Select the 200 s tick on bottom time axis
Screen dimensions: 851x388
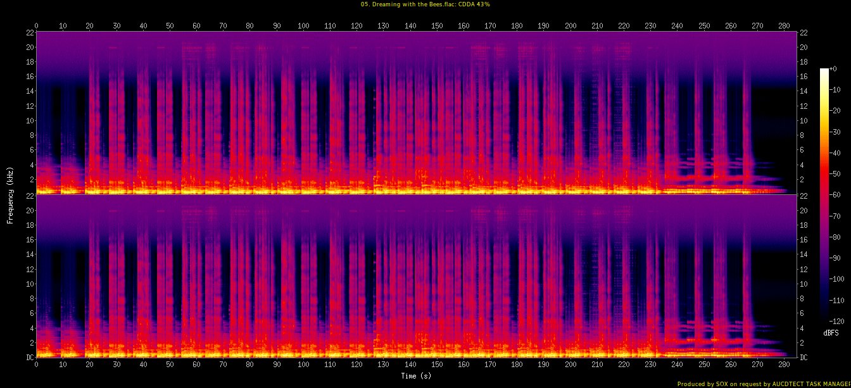click(571, 365)
